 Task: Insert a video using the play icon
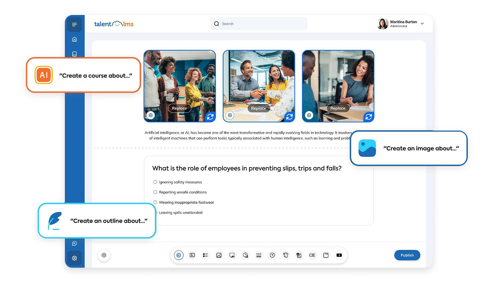coord(339,255)
